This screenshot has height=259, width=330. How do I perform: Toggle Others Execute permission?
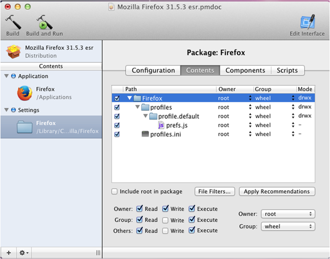pos(192,231)
